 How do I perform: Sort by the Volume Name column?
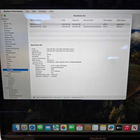36,20
